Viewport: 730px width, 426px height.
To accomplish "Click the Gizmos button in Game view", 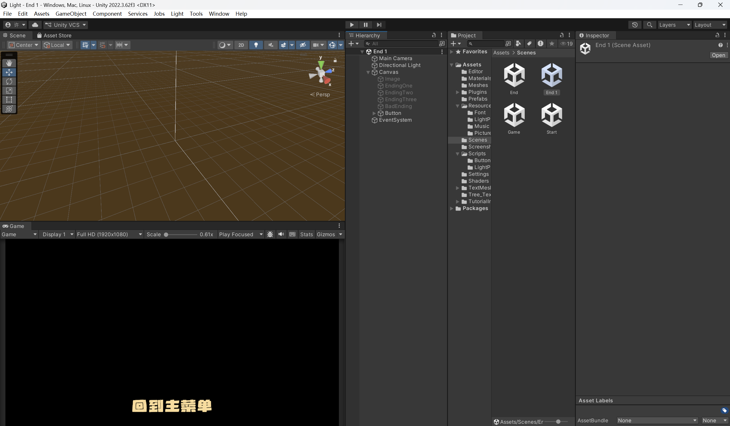I will click(326, 234).
